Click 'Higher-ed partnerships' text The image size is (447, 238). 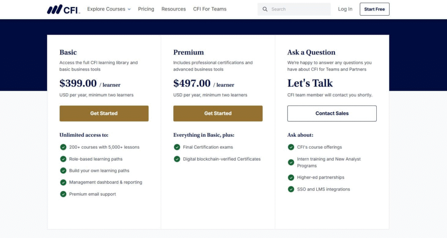[x=320, y=177]
